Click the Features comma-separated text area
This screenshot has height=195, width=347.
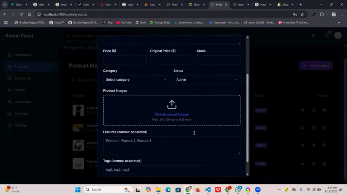pos(172,145)
